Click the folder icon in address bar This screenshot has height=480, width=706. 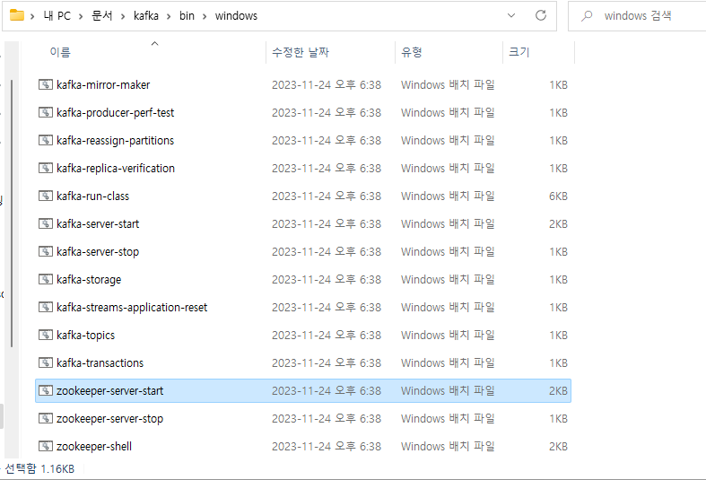pyautogui.click(x=17, y=15)
